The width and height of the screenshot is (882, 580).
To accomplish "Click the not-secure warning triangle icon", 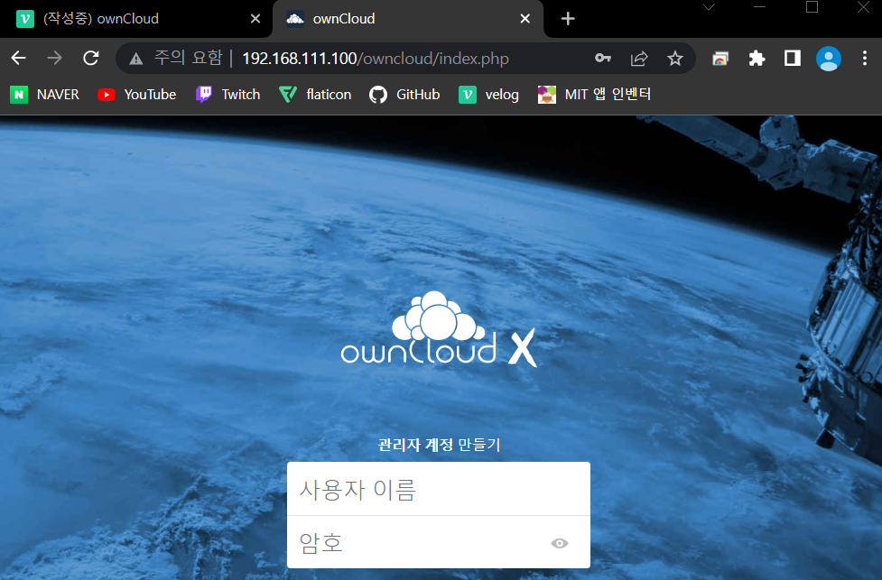I will pyautogui.click(x=135, y=59).
